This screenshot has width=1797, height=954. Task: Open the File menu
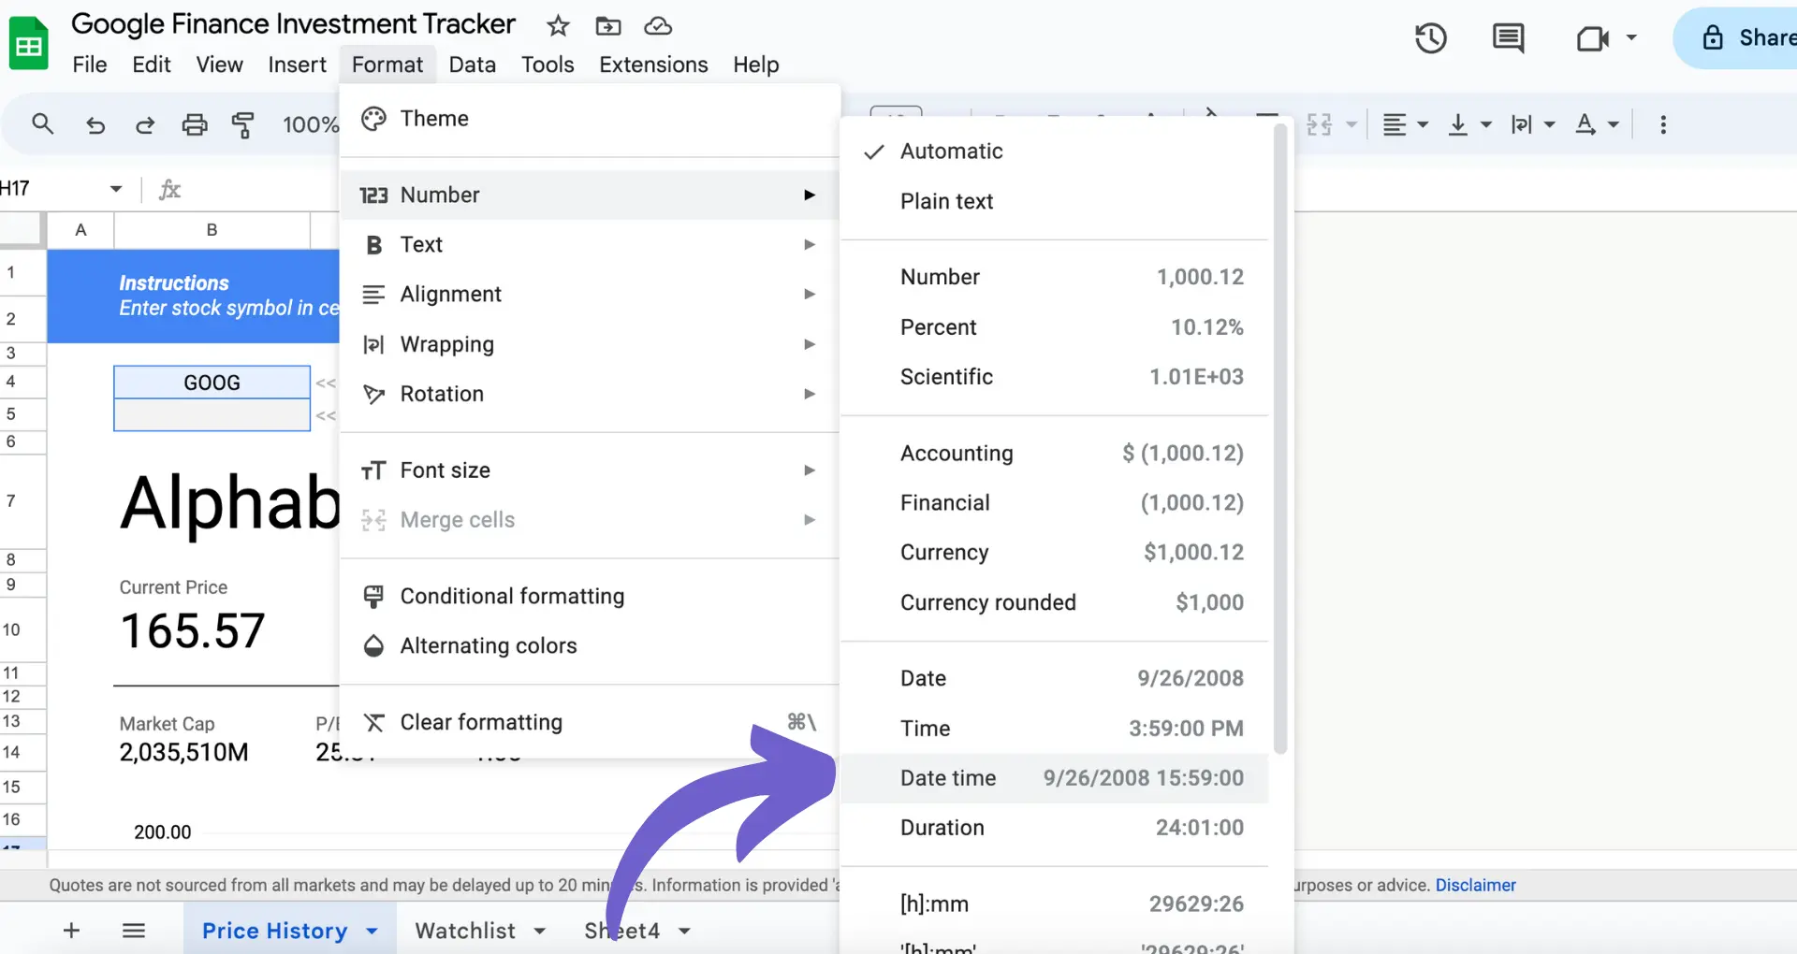click(x=90, y=65)
